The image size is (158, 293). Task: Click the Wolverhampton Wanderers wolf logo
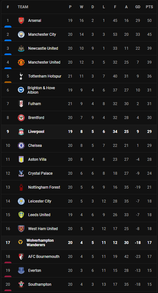(x=20, y=243)
